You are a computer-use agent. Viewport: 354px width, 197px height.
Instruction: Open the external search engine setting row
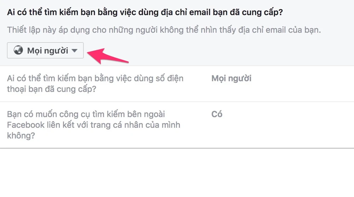pos(177,125)
